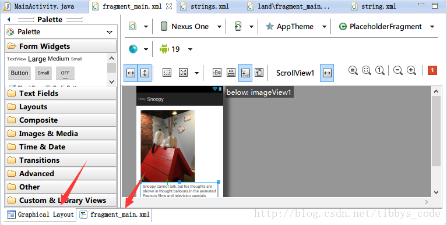The image size is (447, 225).
Task: Click the dashed-square margins icon
Action: pos(167,72)
